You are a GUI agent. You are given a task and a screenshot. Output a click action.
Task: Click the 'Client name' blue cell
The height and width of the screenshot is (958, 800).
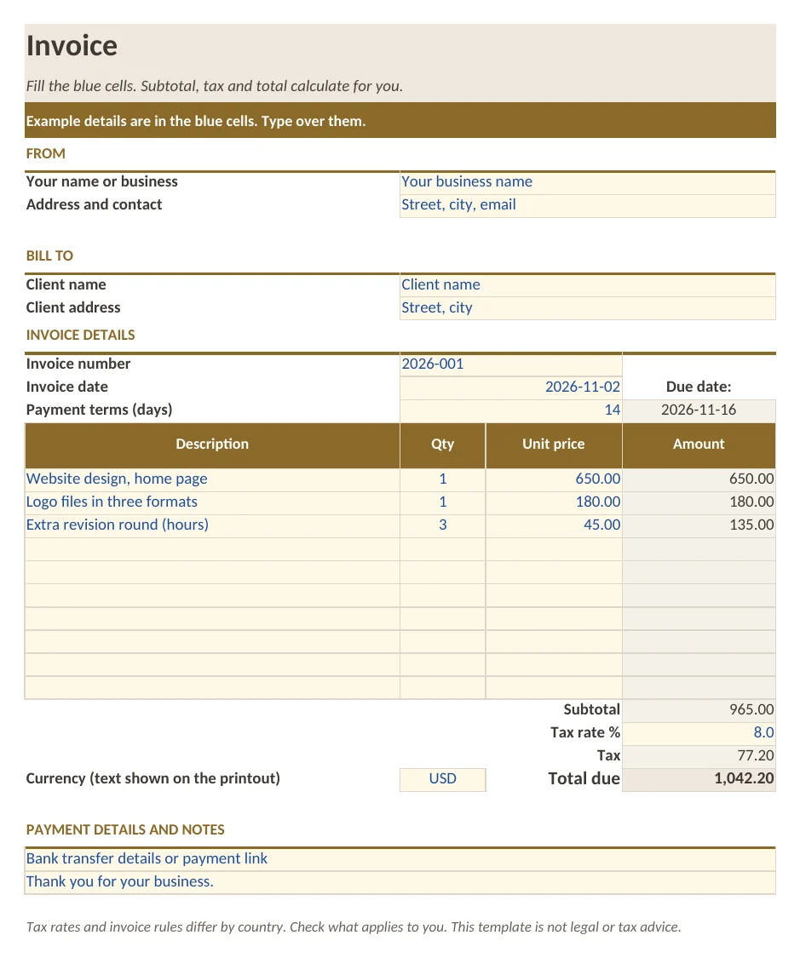(587, 285)
